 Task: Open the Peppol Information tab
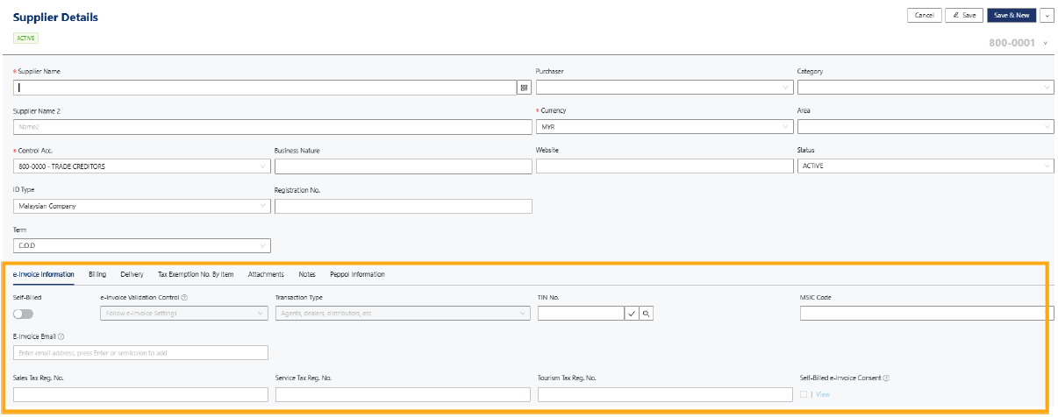pyautogui.click(x=357, y=274)
